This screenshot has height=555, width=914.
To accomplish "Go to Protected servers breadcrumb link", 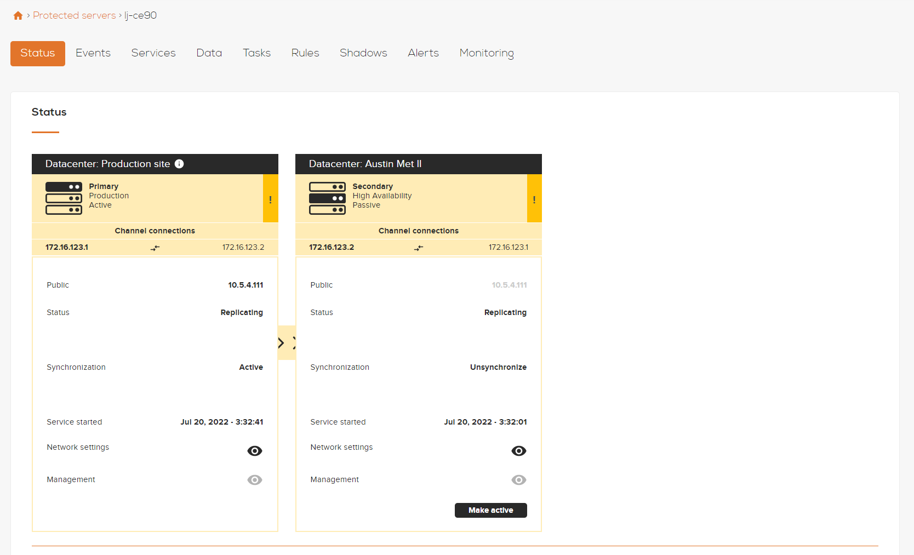I will point(74,15).
